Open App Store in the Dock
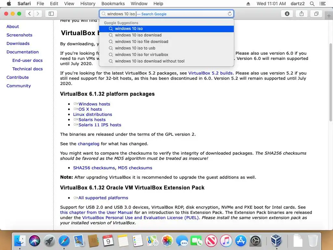333x250 pixels. pyautogui.click(x=241, y=241)
